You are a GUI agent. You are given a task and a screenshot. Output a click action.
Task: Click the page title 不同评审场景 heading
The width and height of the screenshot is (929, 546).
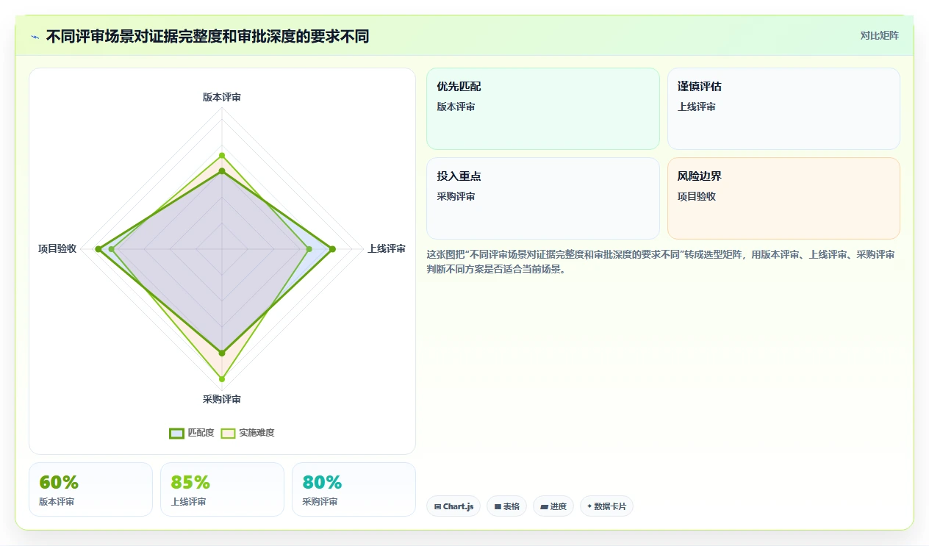pos(207,37)
